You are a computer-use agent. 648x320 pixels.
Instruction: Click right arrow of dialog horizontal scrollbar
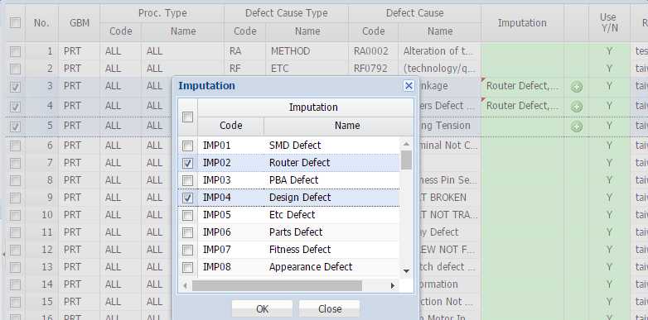click(393, 285)
